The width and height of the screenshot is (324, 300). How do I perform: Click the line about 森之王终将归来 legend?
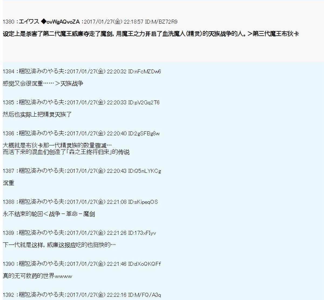tap(66, 152)
